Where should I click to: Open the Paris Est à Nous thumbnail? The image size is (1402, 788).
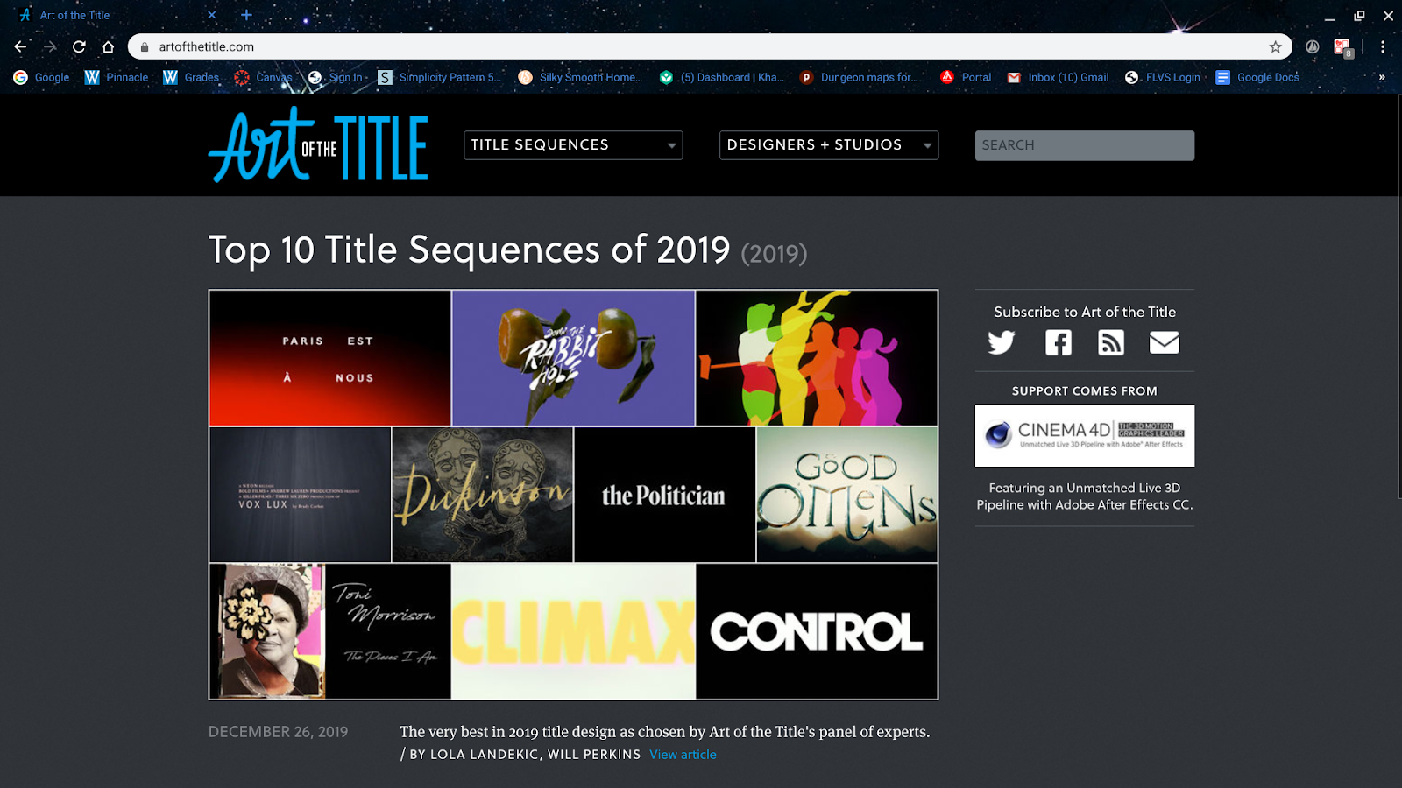[330, 358]
